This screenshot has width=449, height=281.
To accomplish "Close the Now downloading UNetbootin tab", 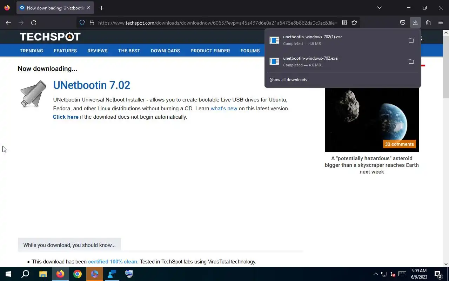I will click(x=88, y=8).
